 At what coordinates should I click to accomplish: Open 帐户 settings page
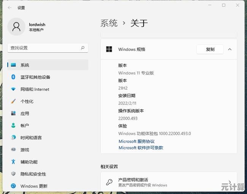(48, 125)
